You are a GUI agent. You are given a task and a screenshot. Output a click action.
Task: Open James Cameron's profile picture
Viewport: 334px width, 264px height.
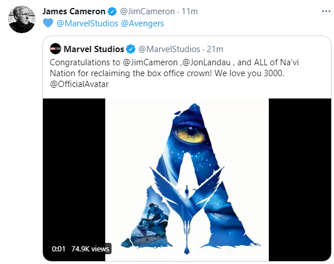22,19
